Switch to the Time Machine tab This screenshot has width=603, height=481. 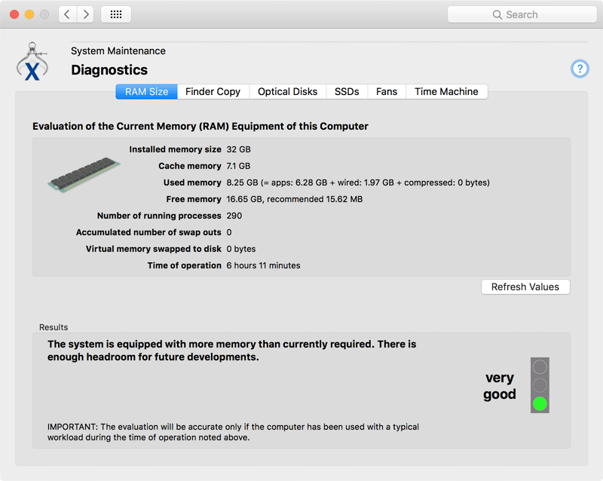[x=446, y=91]
